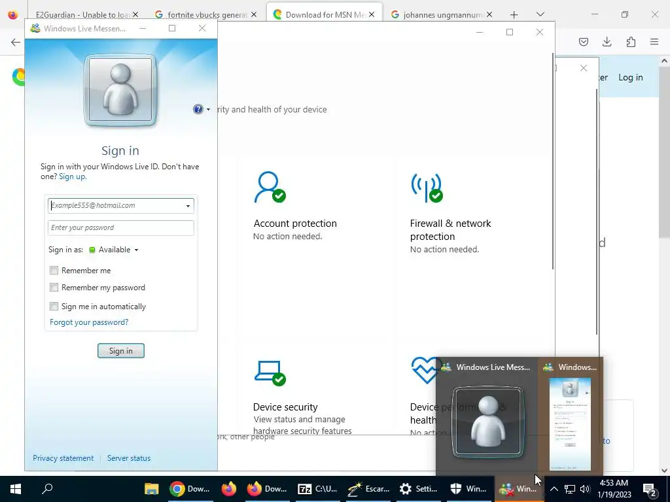Image resolution: width=670 pixels, height=502 pixels.
Task: Switch to E2Guardian Unable to load tab
Action: (82, 14)
